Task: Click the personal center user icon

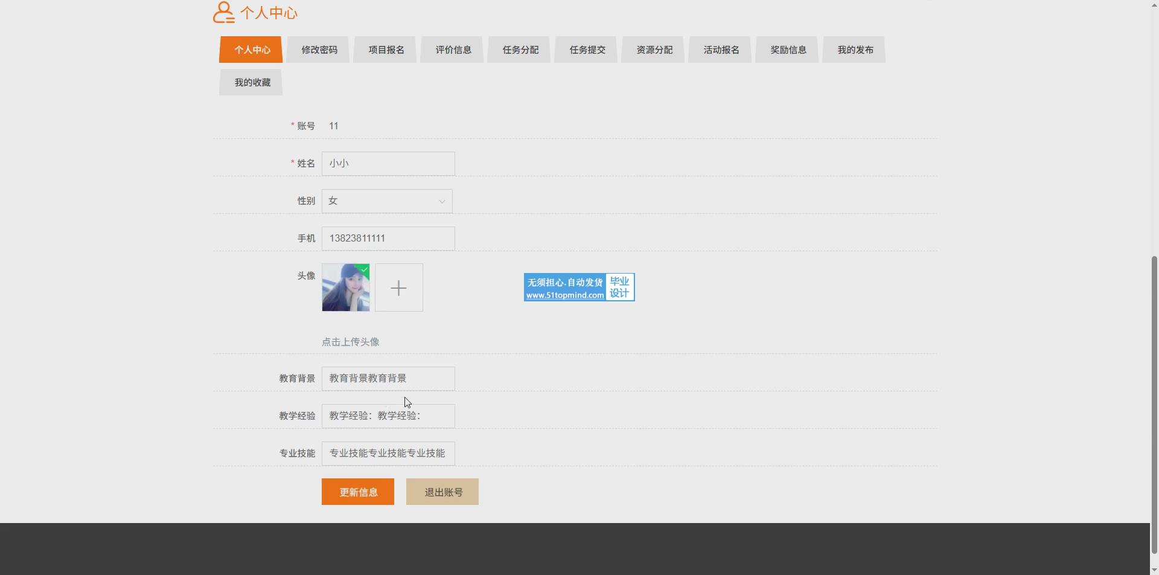Action: tap(223, 13)
